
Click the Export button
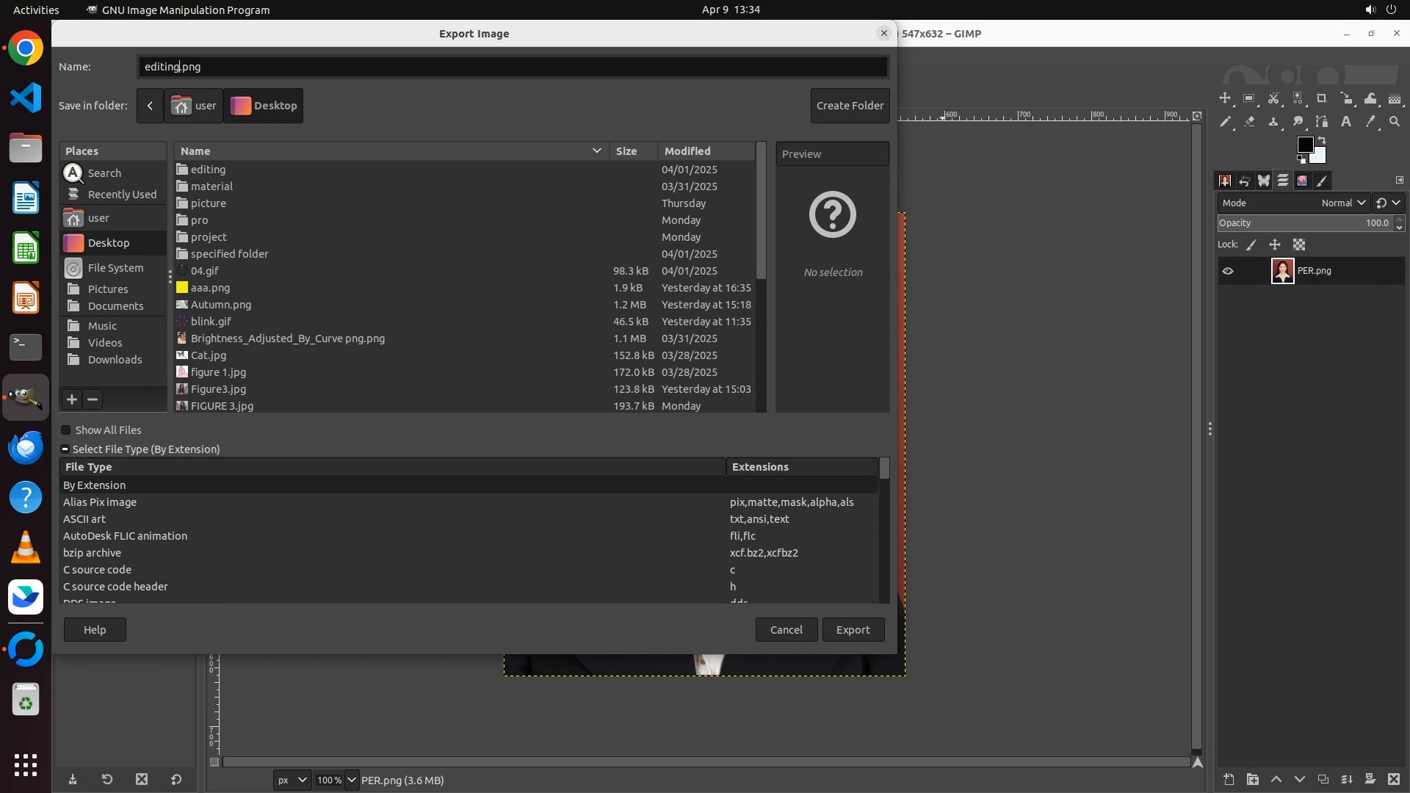(853, 630)
